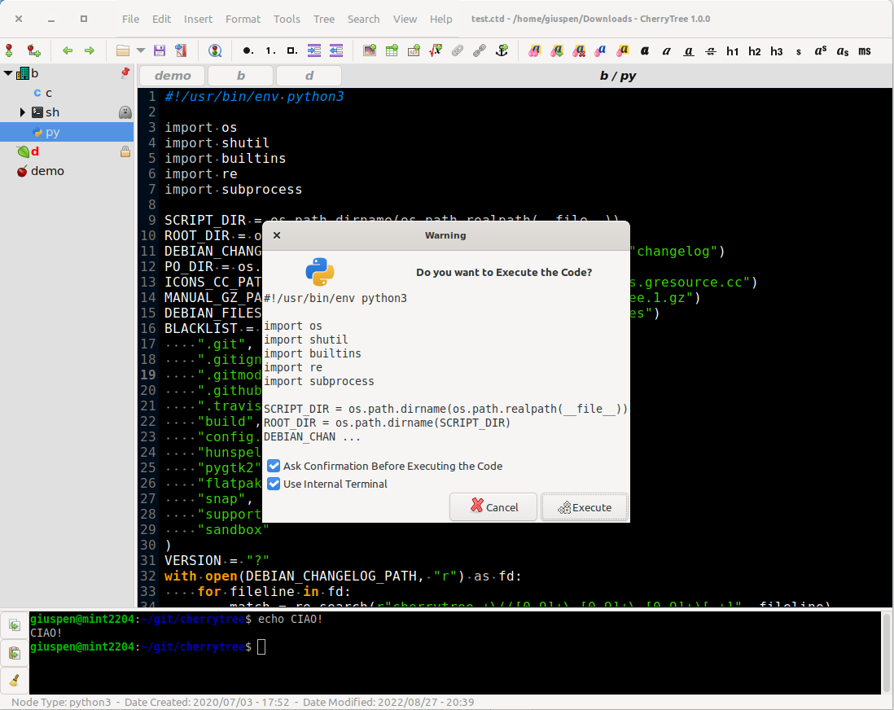Switch to the demo tab
Image resolution: width=894 pixels, height=710 pixels.
click(173, 76)
